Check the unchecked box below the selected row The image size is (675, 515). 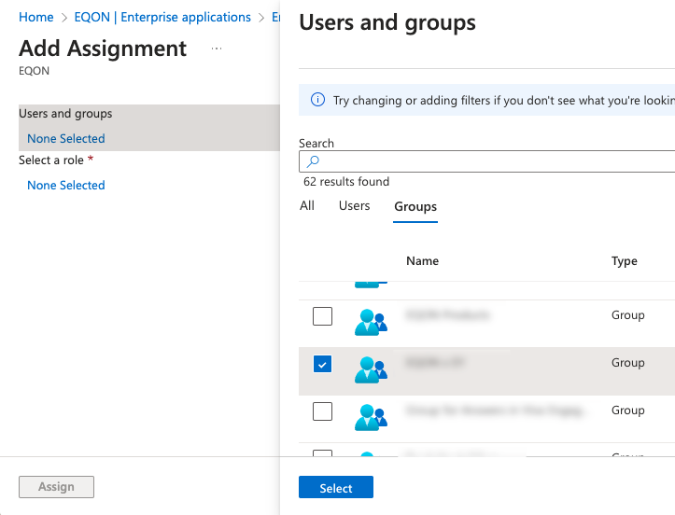pos(322,411)
